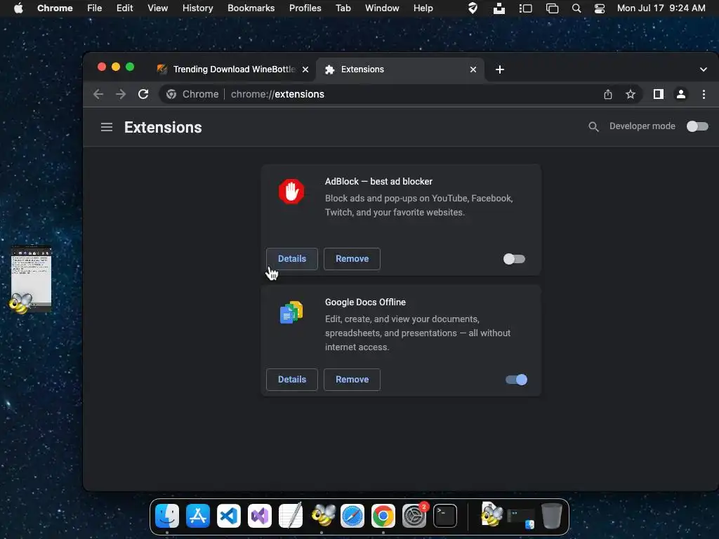Open the Edit menu
This screenshot has height=539, width=719.
click(x=124, y=8)
